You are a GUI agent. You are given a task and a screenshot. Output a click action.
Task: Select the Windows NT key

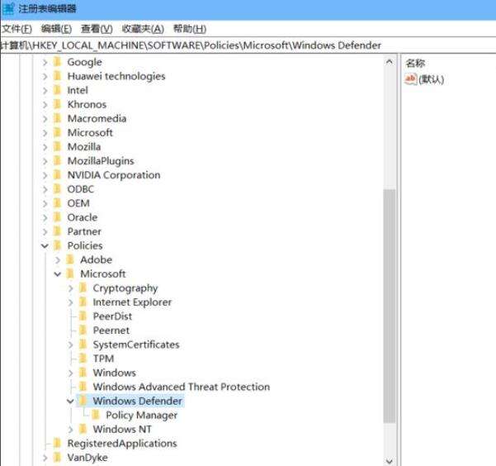click(x=122, y=430)
